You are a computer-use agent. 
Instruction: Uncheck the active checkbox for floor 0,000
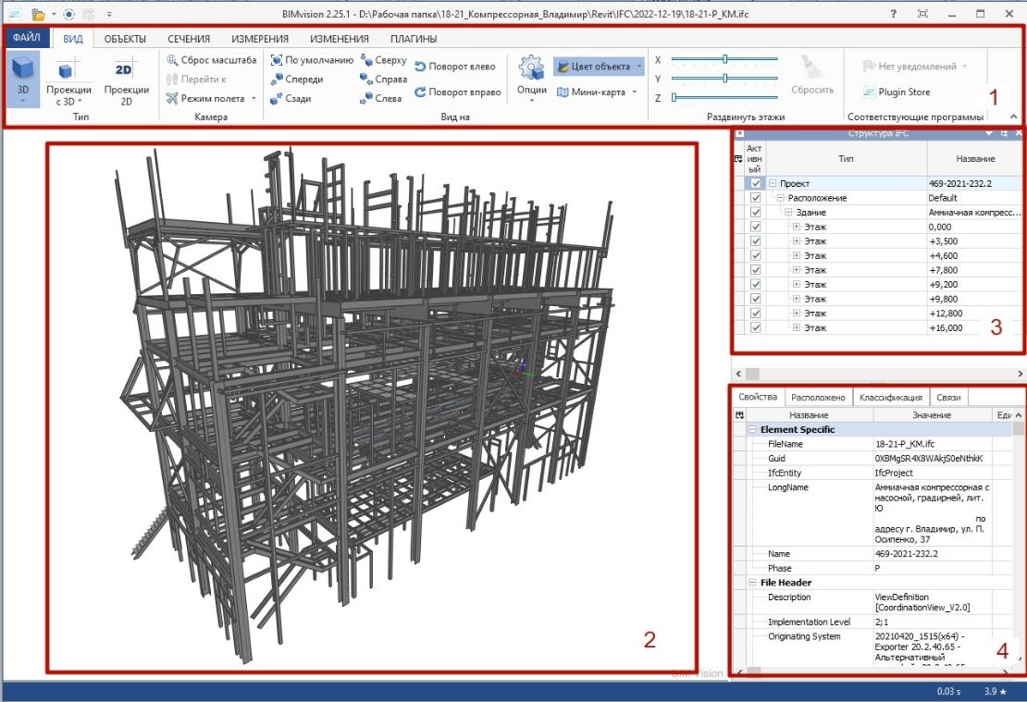pyautogui.click(x=756, y=227)
